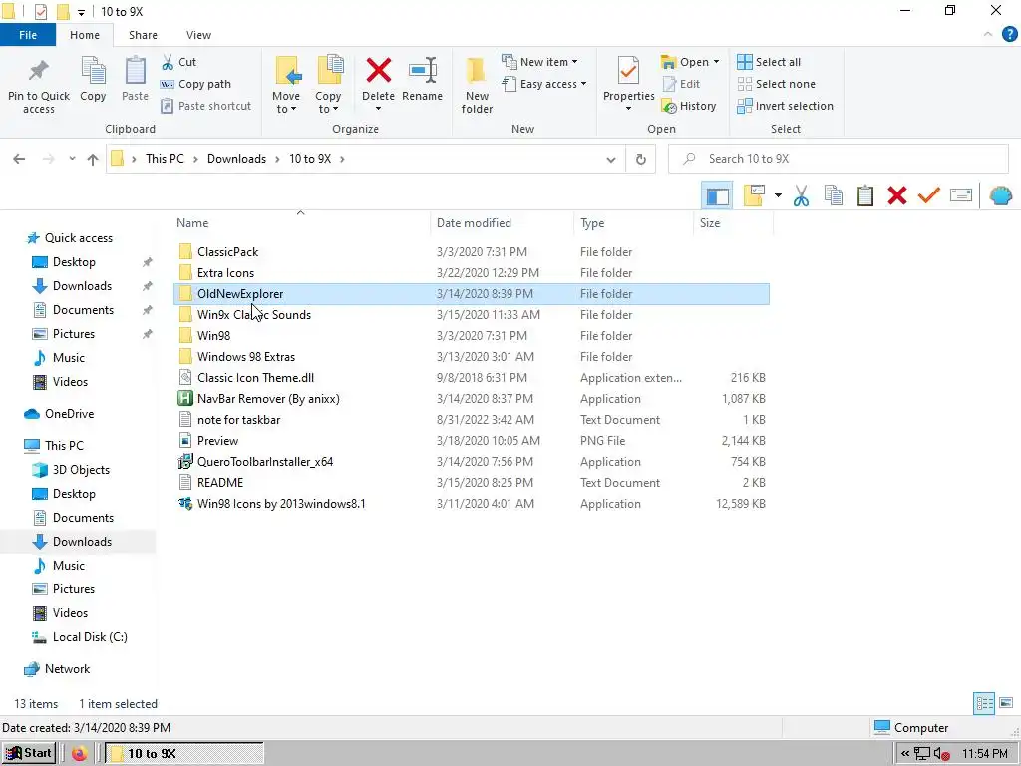
Task: Click the Copy ribbon button
Action: pos(93,79)
